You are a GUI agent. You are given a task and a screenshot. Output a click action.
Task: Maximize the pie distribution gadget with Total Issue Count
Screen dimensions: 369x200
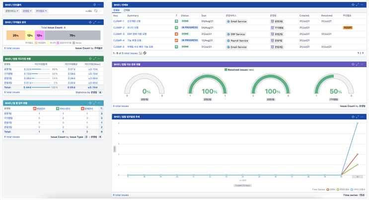94,22
